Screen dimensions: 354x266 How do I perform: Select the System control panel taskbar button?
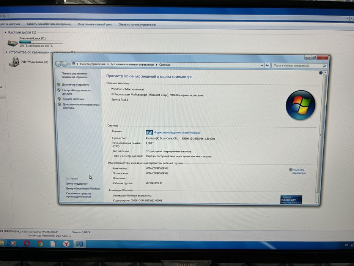(x=79, y=244)
